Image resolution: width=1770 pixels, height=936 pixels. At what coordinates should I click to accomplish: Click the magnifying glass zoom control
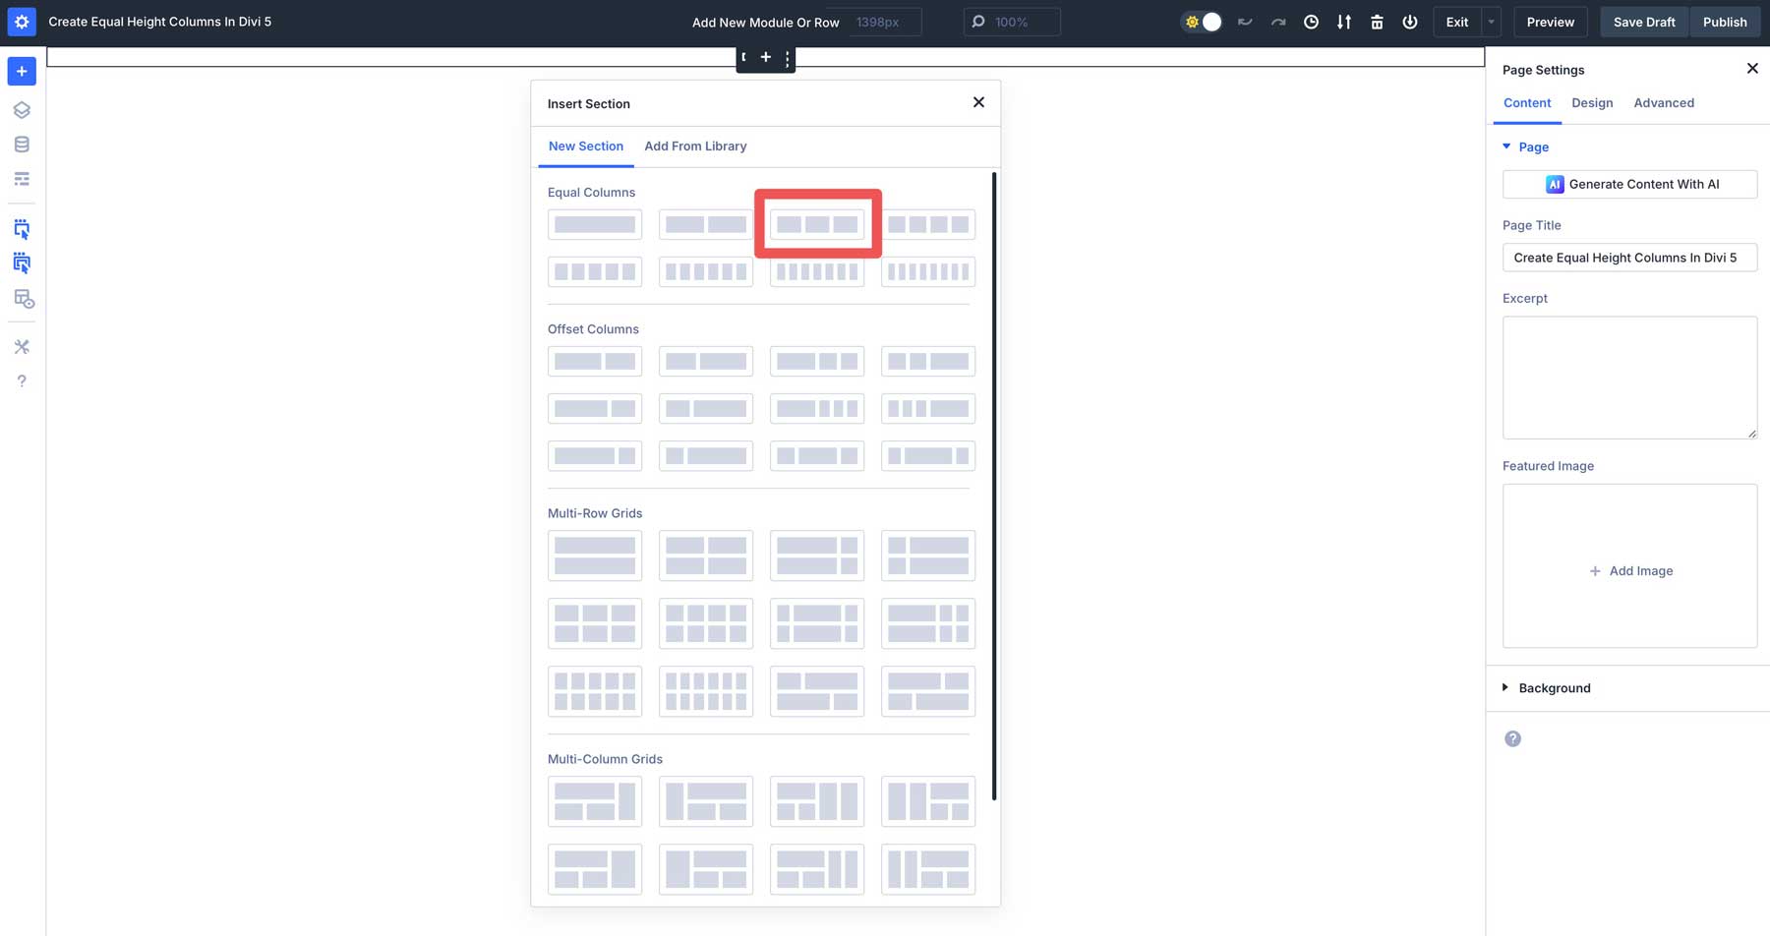[977, 21]
